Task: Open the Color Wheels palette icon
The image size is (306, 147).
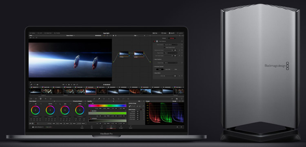Action: [x=40, y=99]
